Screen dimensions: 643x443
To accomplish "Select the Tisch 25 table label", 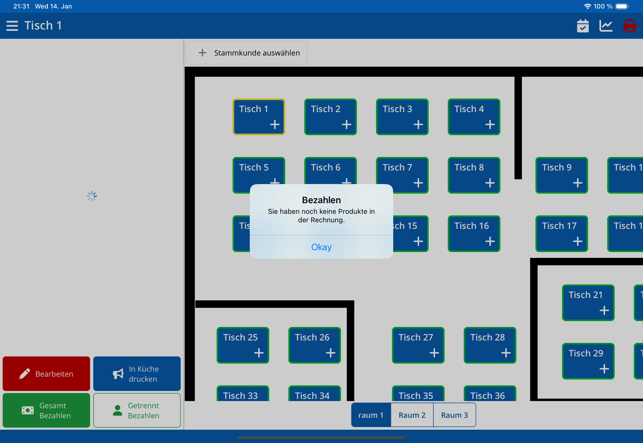I will pos(240,337).
